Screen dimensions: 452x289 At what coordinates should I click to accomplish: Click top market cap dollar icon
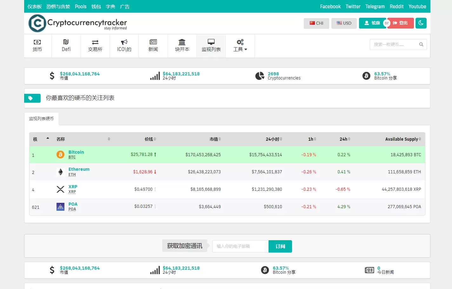[52, 76]
